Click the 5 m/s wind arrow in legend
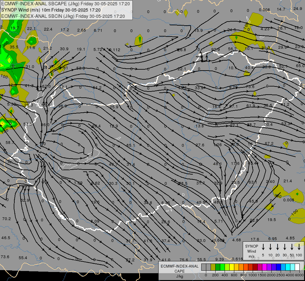 [263, 247]
